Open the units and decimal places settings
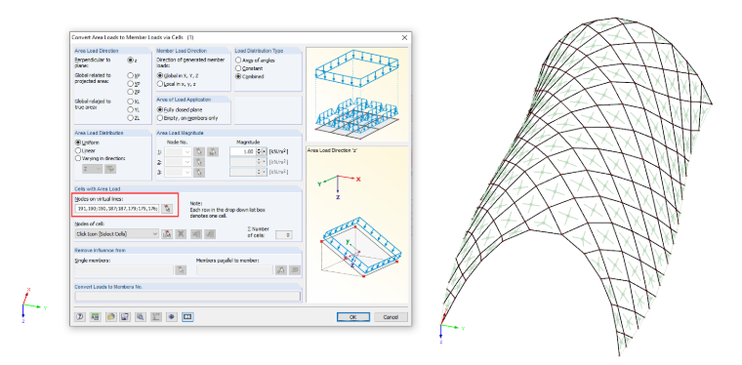The image size is (742, 365). pos(95,317)
